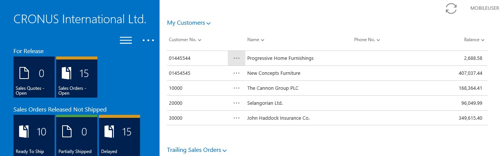Open the hamburger menu icon

(x=125, y=40)
